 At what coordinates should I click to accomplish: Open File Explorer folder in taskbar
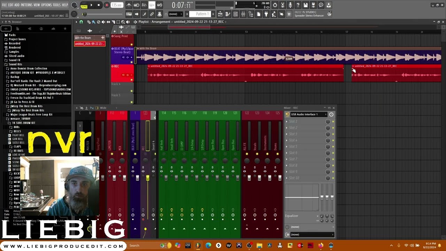[x=260, y=245]
